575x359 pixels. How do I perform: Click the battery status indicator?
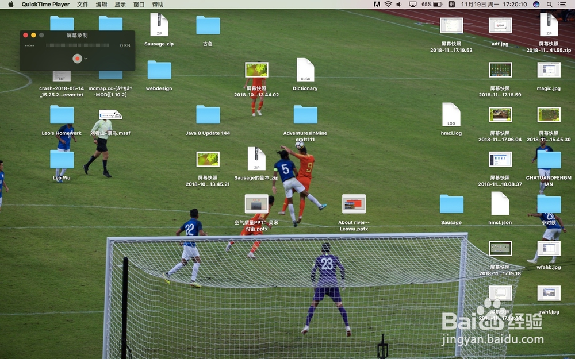(432, 5)
